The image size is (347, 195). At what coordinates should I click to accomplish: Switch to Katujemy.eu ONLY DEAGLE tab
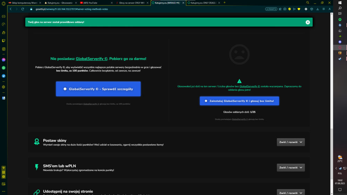click(x=204, y=3)
